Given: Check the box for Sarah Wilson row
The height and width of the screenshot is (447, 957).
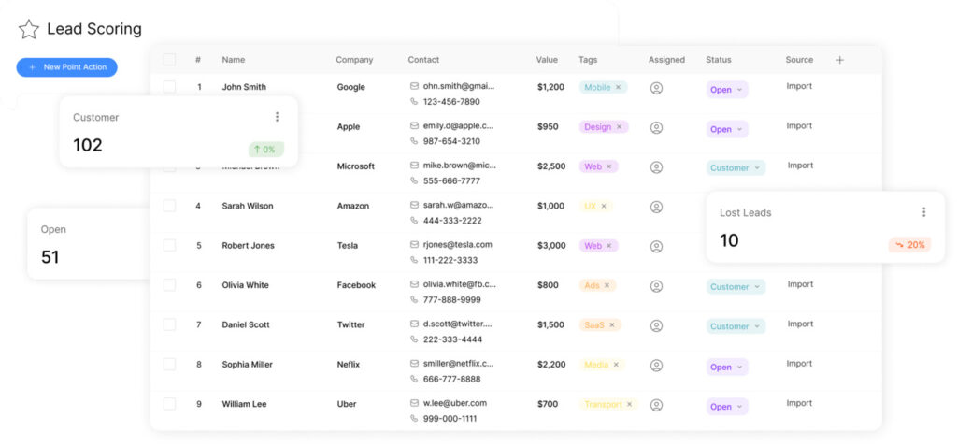Looking at the screenshot, I should tap(169, 206).
